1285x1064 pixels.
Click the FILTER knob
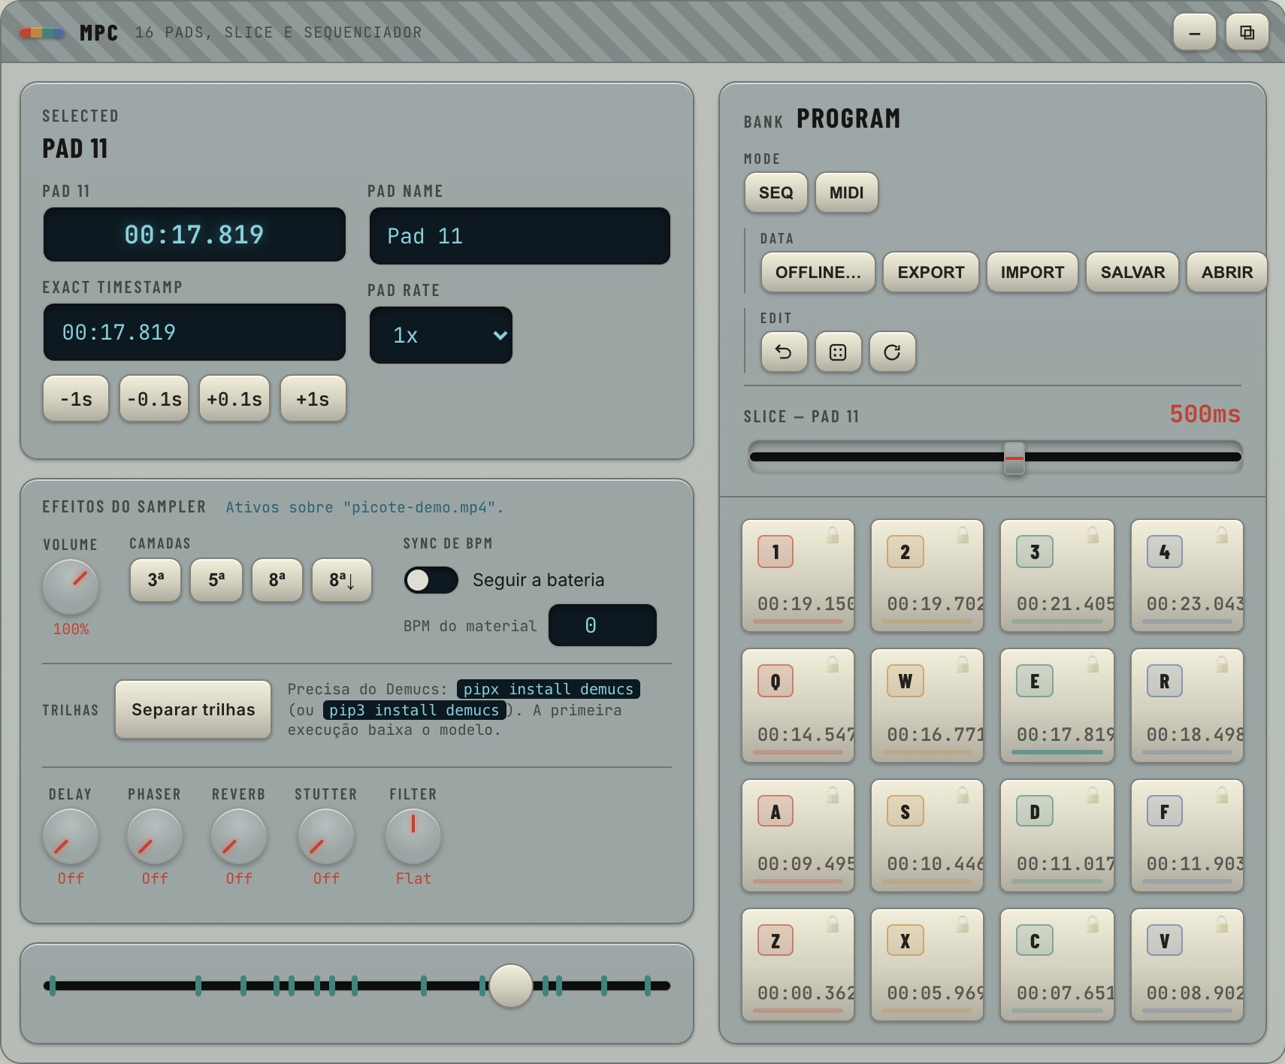413,836
